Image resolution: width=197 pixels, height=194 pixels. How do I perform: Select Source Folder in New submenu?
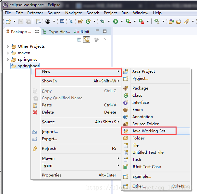click(x=156, y=124)
